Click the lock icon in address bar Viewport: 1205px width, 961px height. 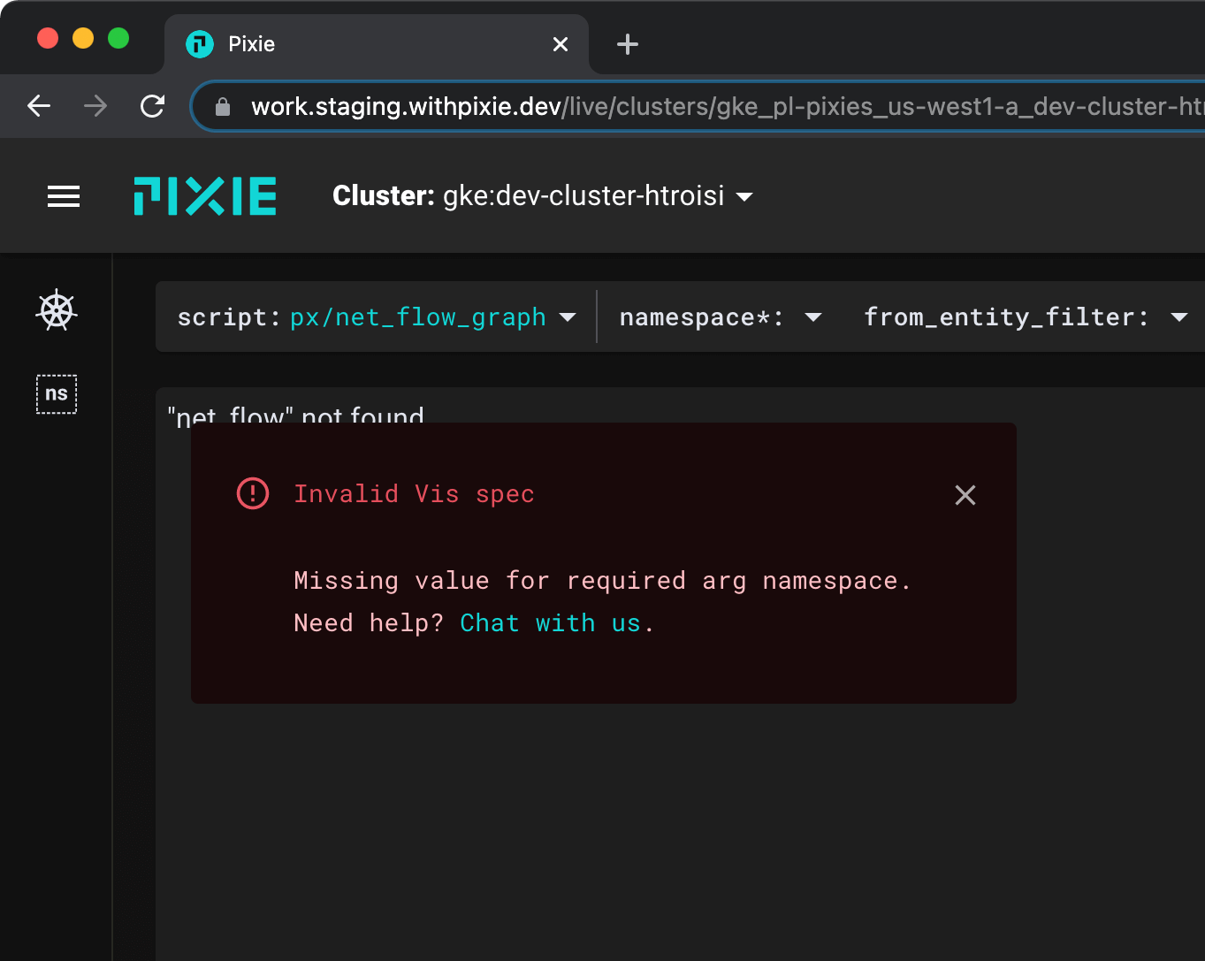coord(223,107)
